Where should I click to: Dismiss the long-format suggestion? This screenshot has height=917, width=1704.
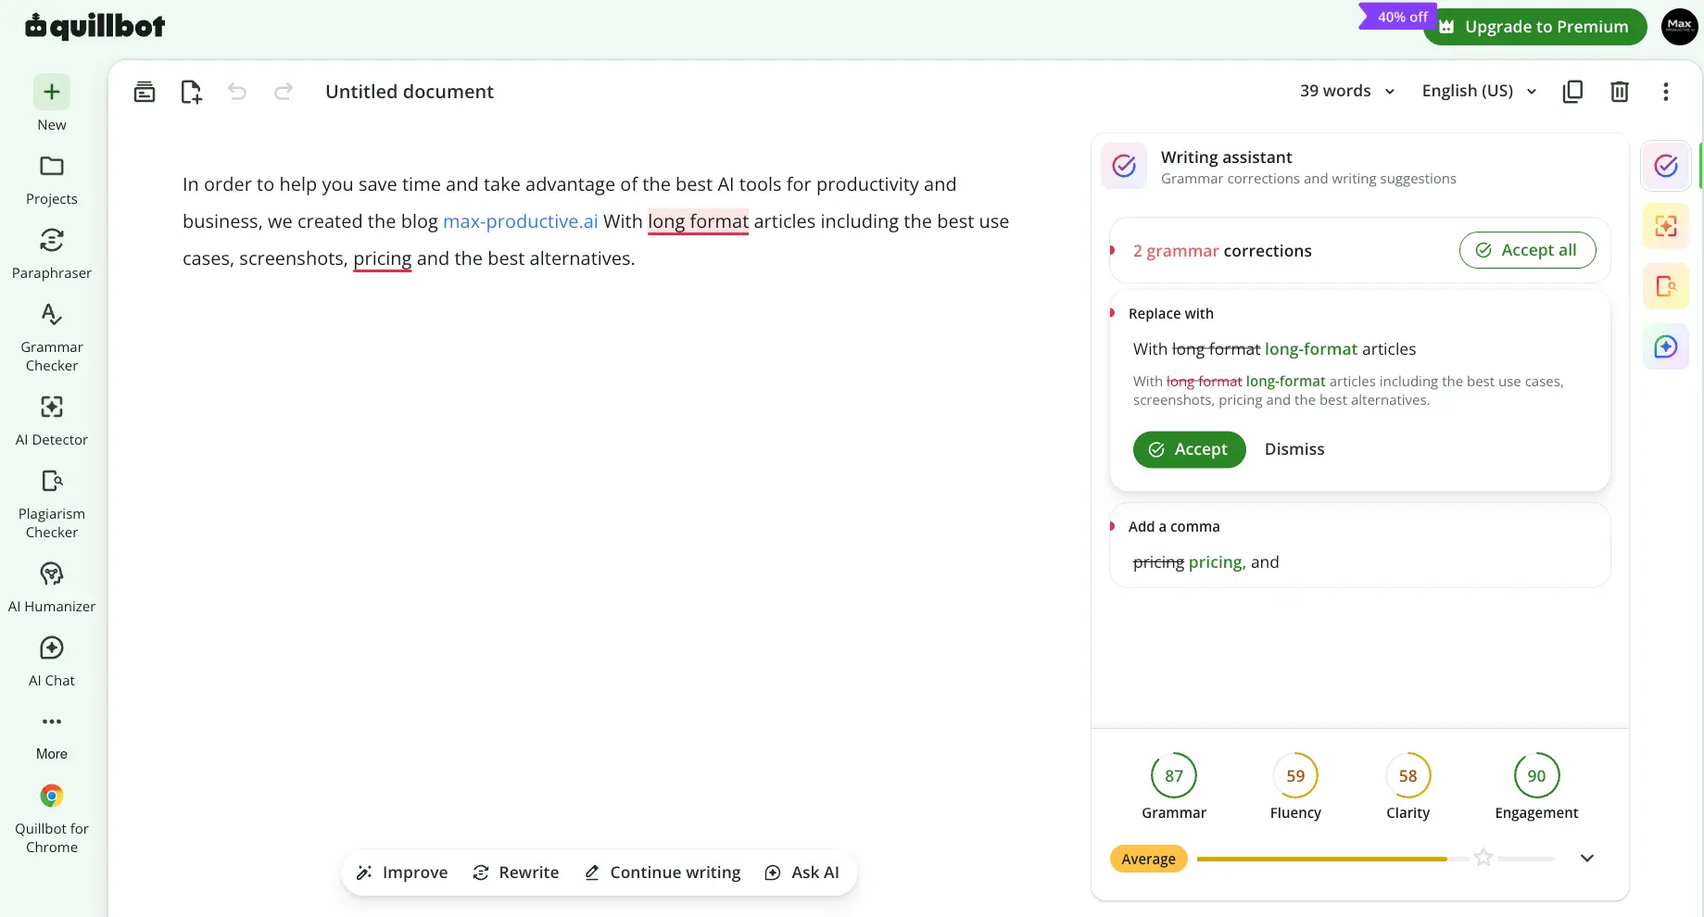[1294, 449]
